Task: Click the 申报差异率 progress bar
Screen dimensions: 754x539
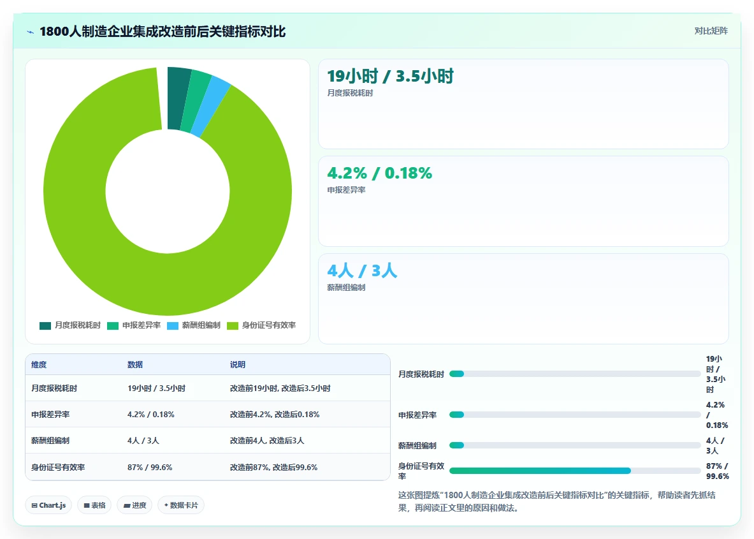Action: tap(575, 415)
